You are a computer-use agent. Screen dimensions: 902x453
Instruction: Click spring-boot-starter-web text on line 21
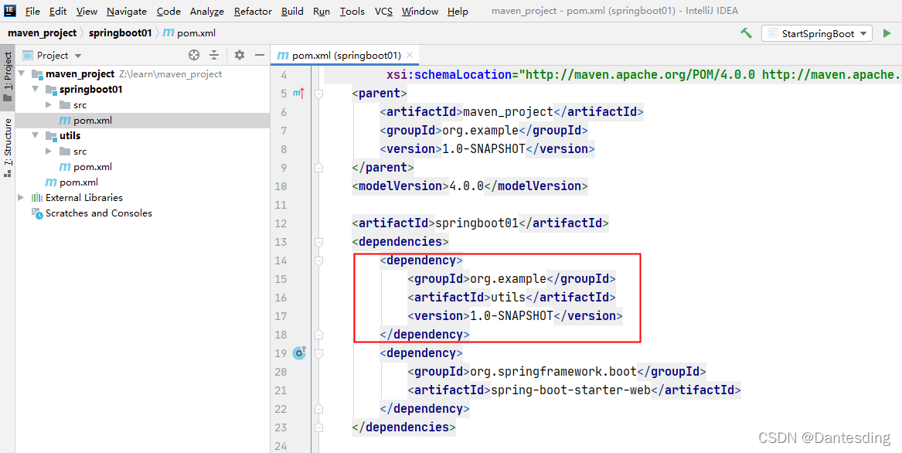[x=570, y=390]
